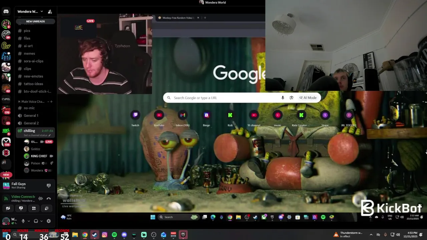
Task: Open the red B hexagon server
Action: (6, 153)
